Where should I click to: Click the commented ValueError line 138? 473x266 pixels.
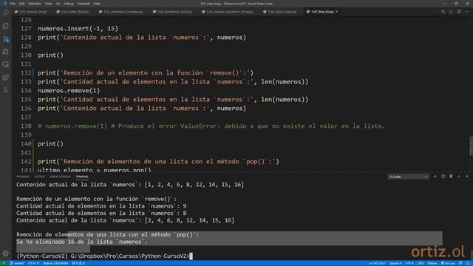click(211, 126)
